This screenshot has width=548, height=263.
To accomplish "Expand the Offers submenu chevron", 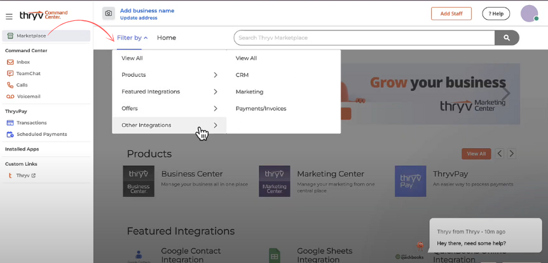I will 216,109.
